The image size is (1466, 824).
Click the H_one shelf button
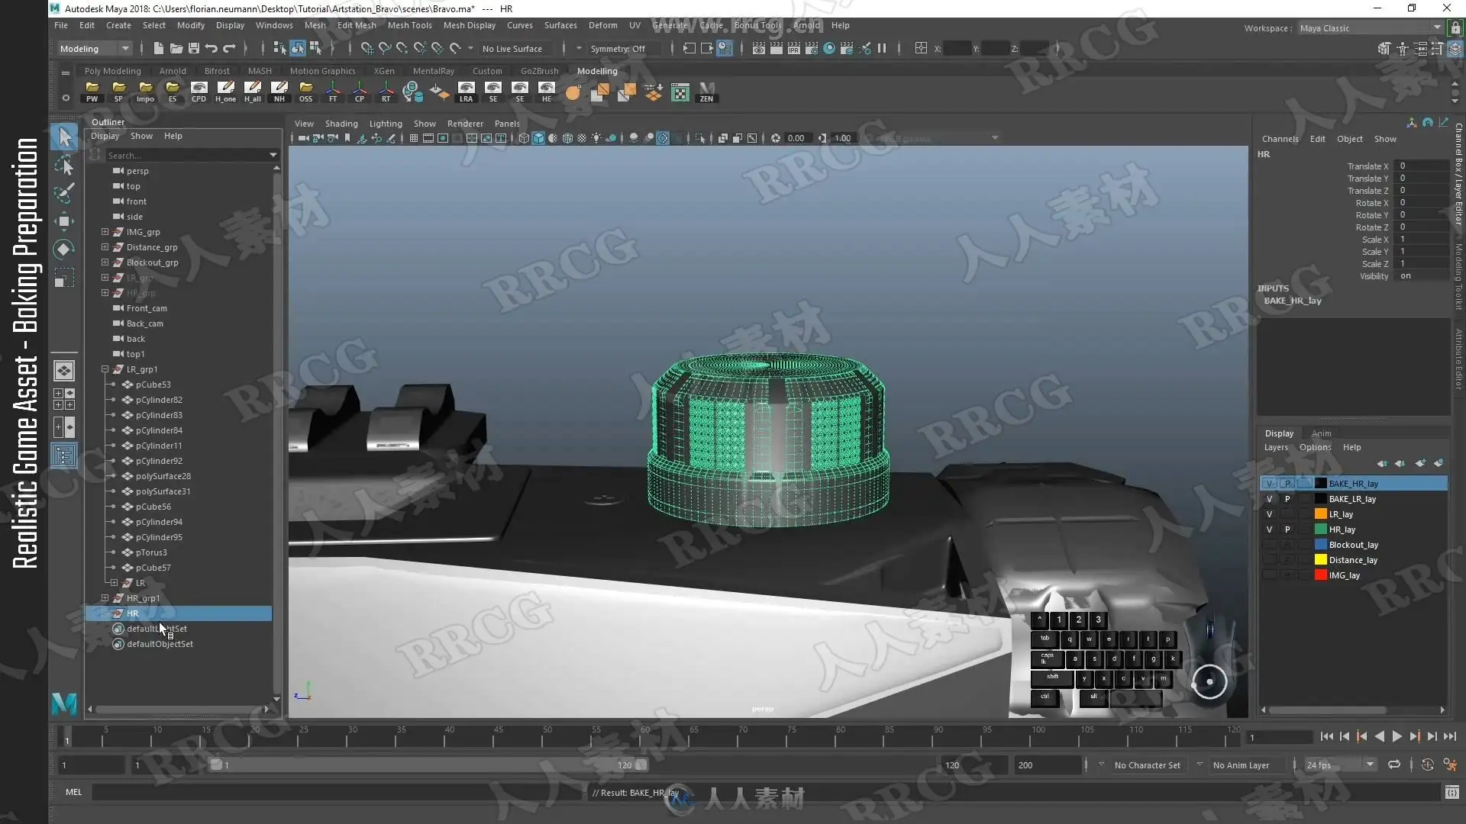(x=225, y=92)
